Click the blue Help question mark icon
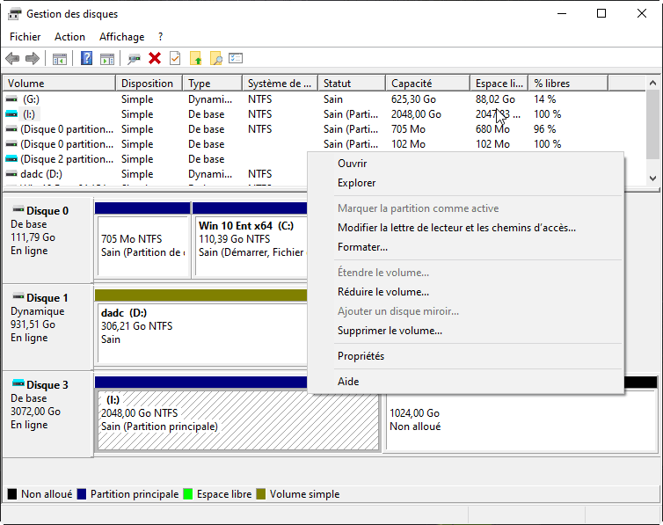This screenshot has height=525, width=663. [86, 59]
